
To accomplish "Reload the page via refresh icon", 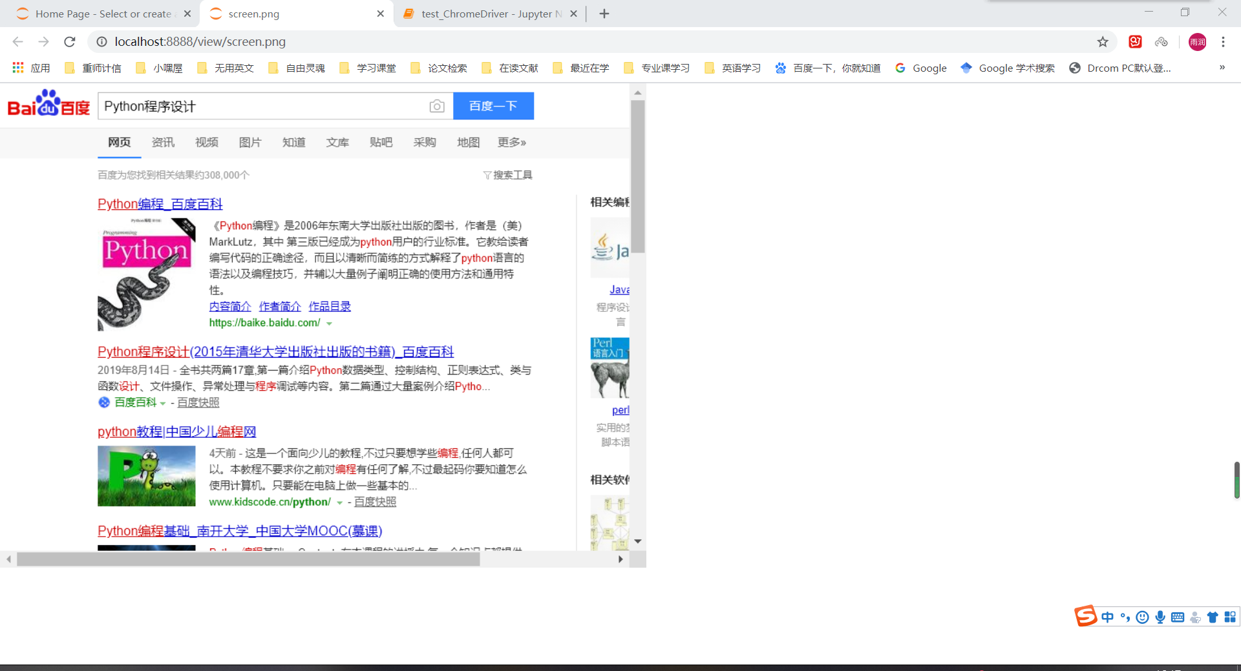I will [x=70, y=41].
